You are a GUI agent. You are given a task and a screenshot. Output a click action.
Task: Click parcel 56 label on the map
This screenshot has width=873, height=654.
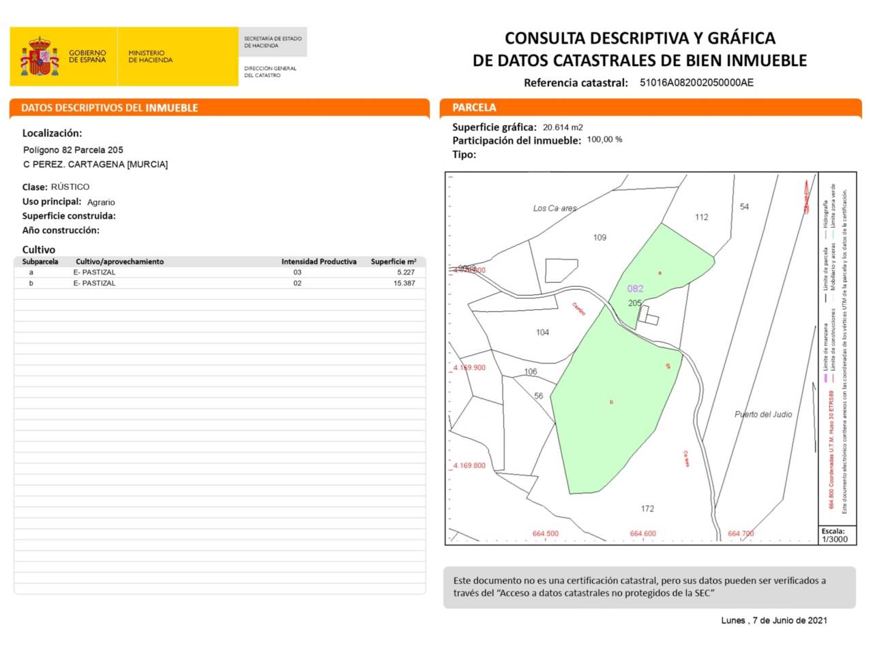click(x=539, y=396)
